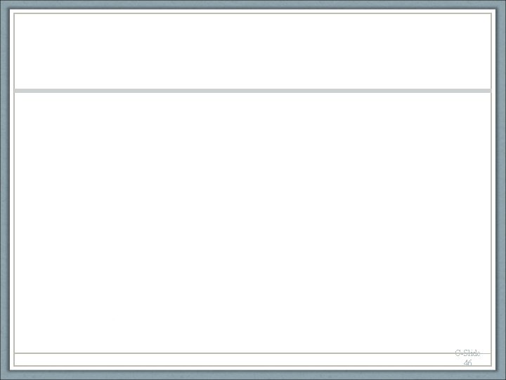Click the blue-gray outer frame of the slide
This screenshot has height=380, width=506.
pyautogui.click(x=4, y=190)
